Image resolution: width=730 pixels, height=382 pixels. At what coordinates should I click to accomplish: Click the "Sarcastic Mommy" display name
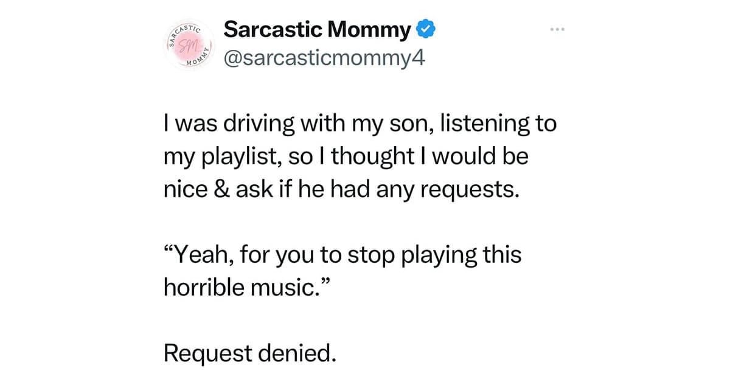click(x=317, y=29)
